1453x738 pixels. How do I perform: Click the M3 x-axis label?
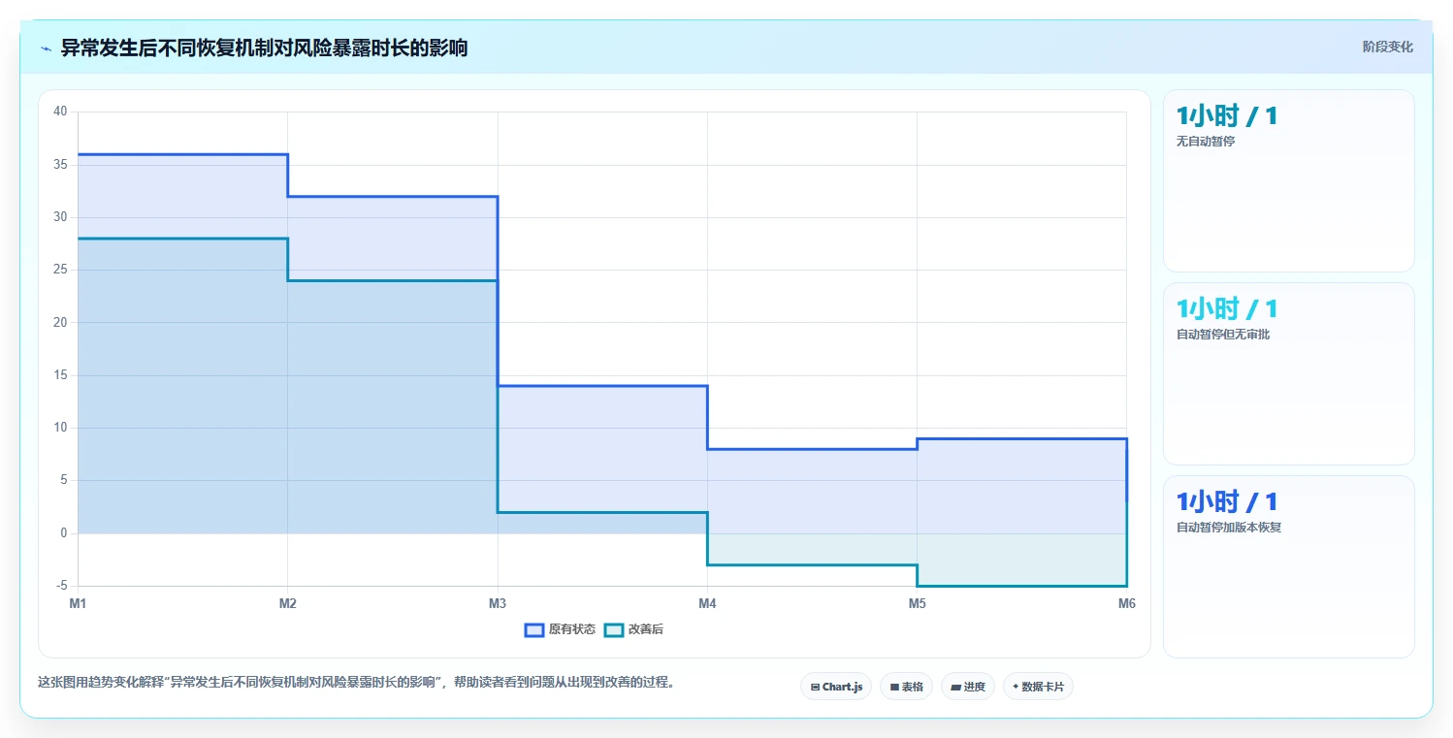(498, 603)
